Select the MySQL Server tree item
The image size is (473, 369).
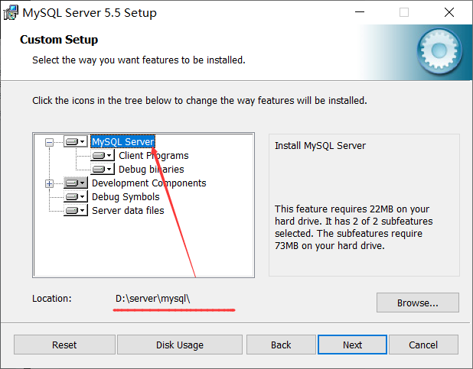click(123, 141)
